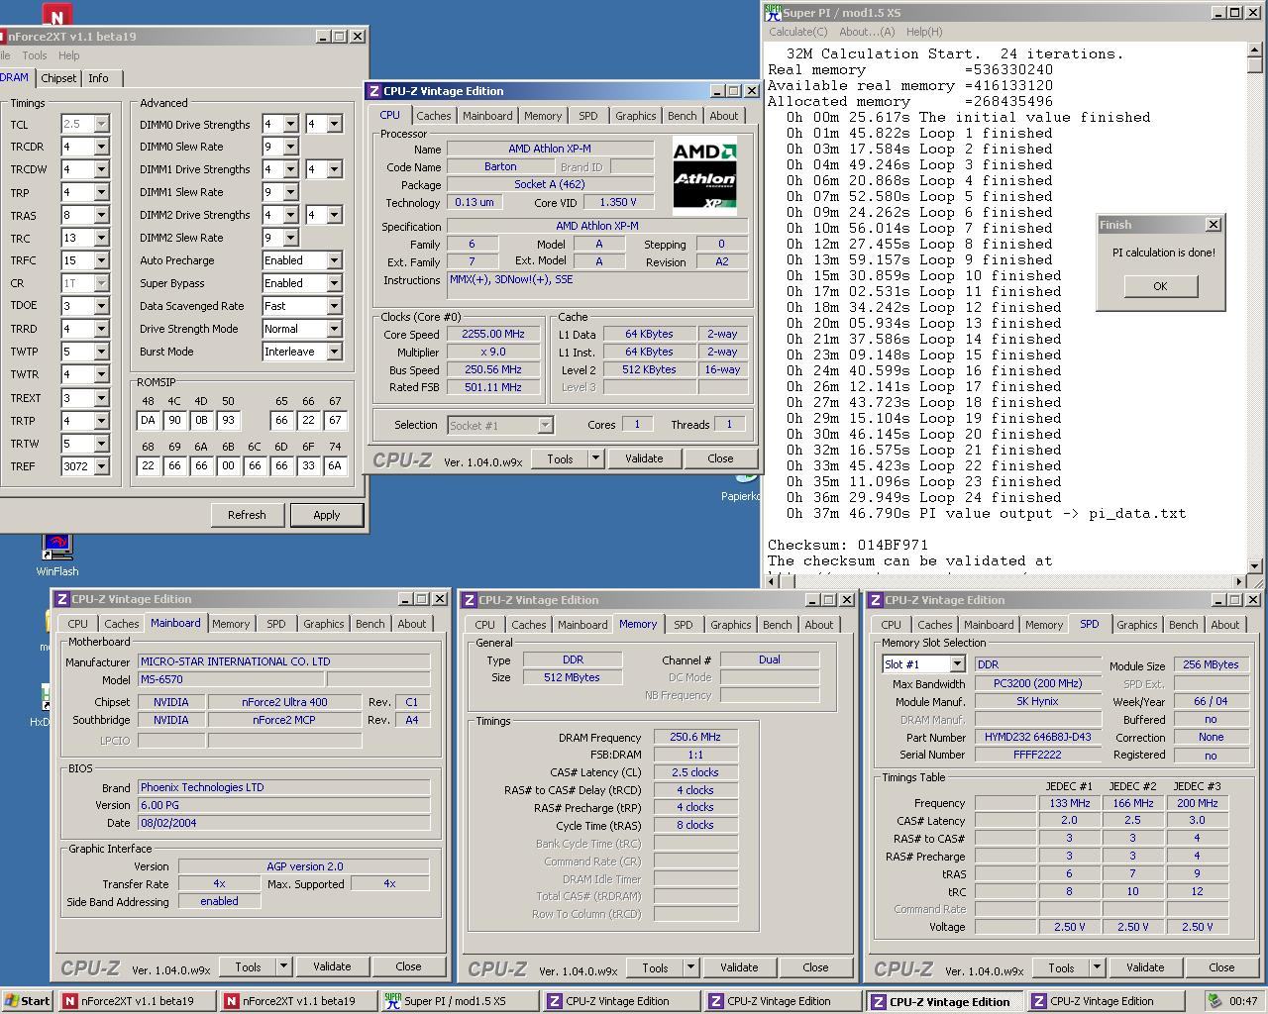
Task: Click the Super PI title bar icon
Action: (773, 13)
